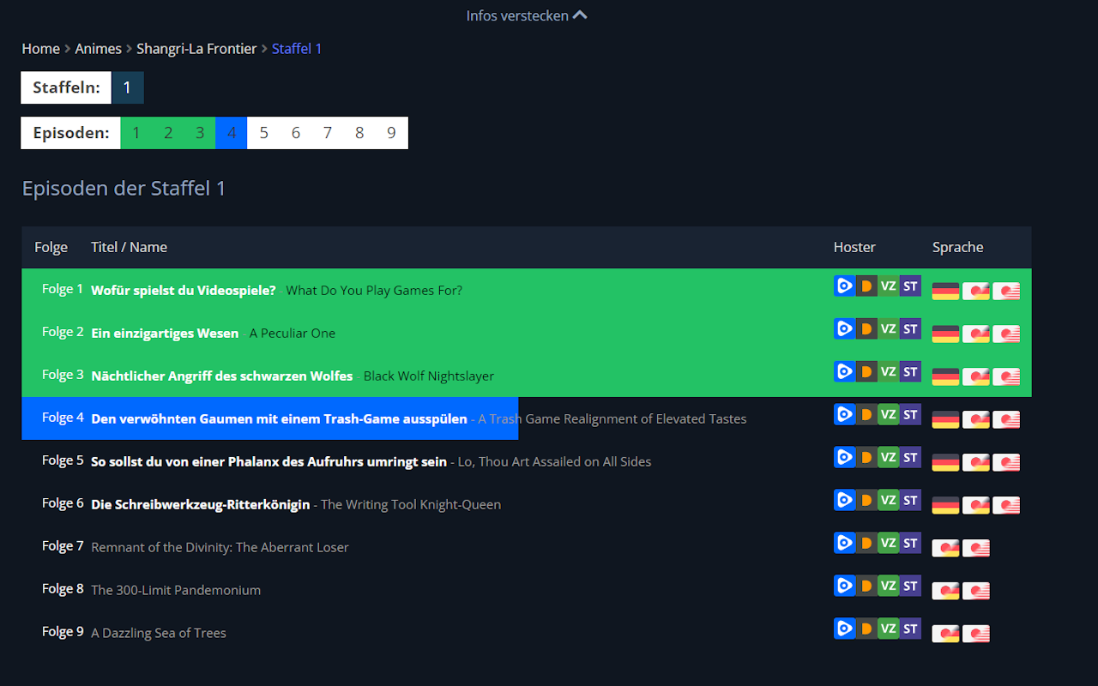Open Vidoza (VZ) hoster for Folge 7
The image size is (1098, 686).
(889, 543)
